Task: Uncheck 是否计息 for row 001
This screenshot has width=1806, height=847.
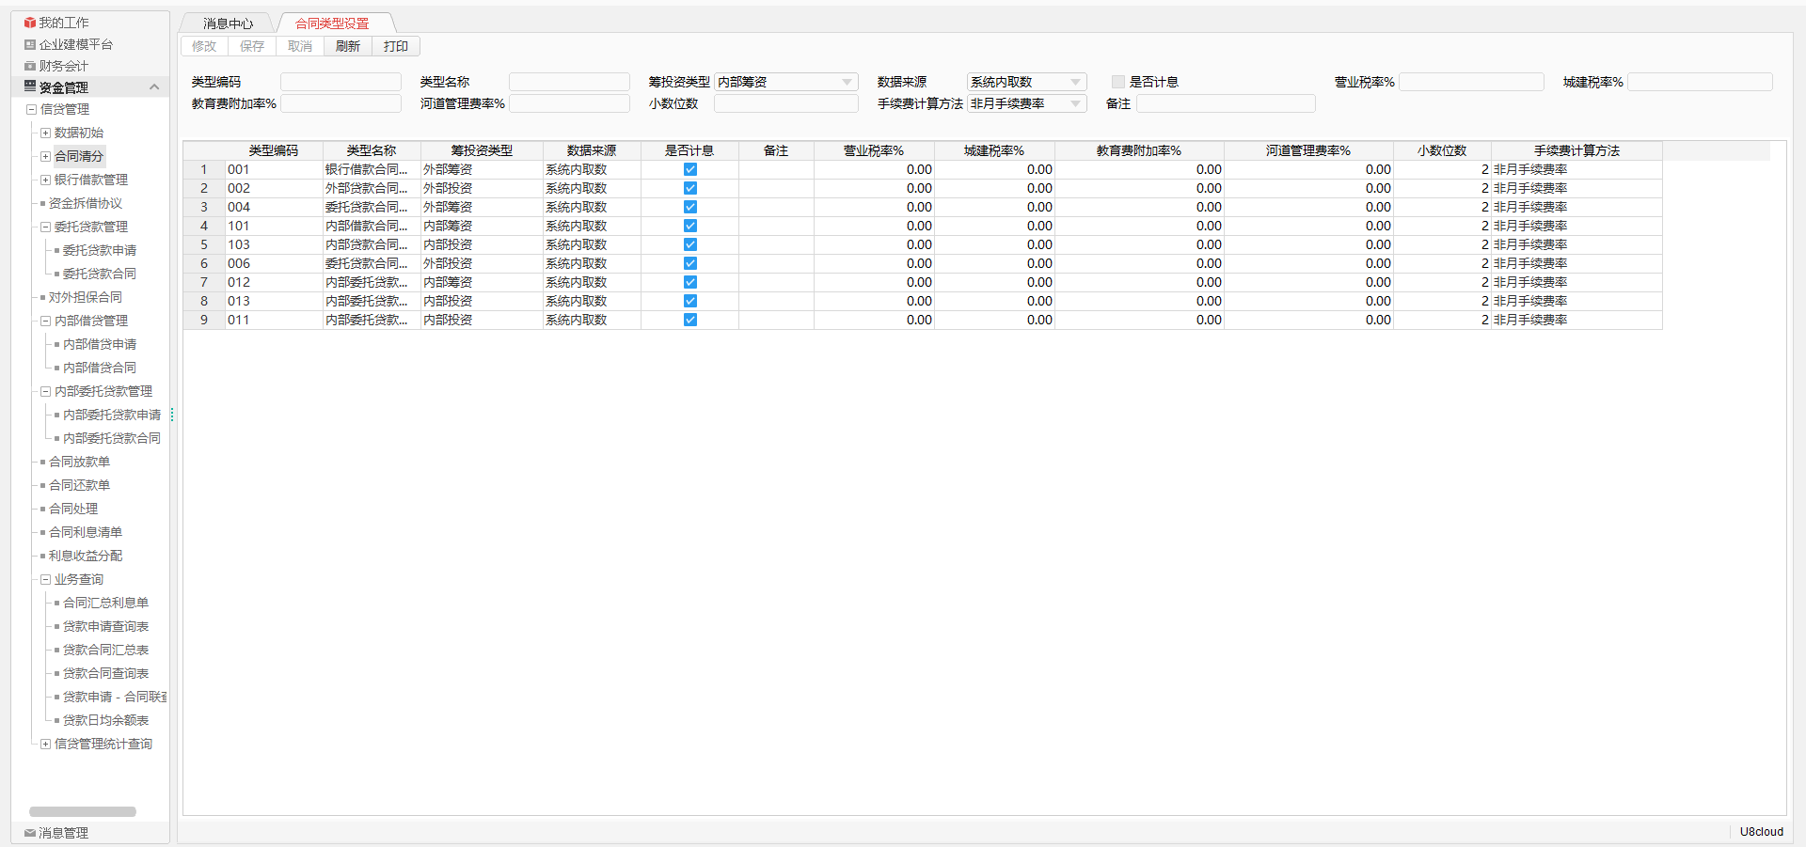Action: coord(690,169)
